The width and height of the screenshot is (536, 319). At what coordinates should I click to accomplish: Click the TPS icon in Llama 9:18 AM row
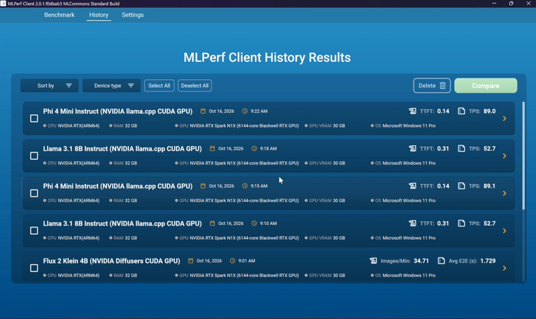tap(462, 148)
